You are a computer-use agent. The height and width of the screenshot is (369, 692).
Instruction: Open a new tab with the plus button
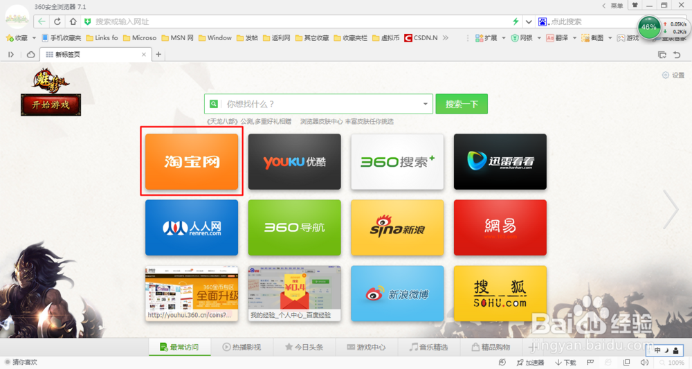coord(158,54)
